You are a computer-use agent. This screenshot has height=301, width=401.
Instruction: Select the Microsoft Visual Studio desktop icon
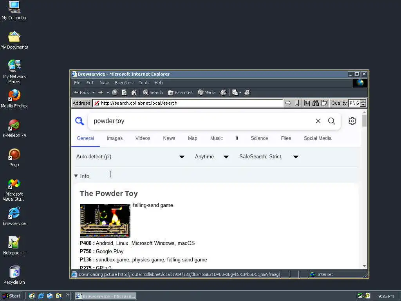coord(14,190)
